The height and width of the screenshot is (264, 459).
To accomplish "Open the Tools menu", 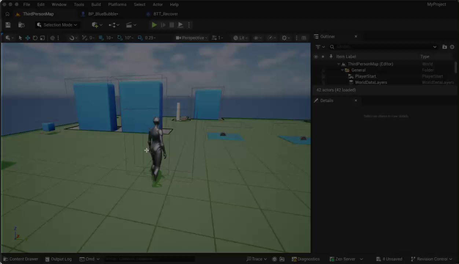I will click(x=79, y=4).
